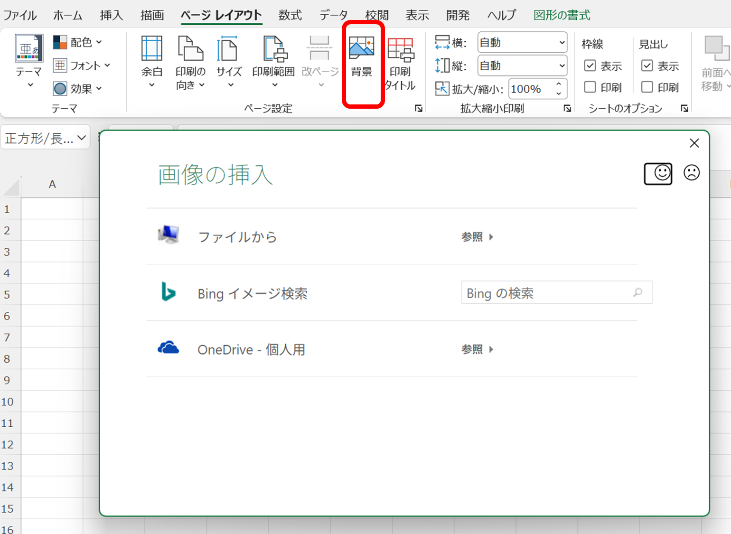The height and width of the screenshot is (534, 731).
Task: Enable 枠線 印刷 gridlines print checkbox
Action: point(590,87)
